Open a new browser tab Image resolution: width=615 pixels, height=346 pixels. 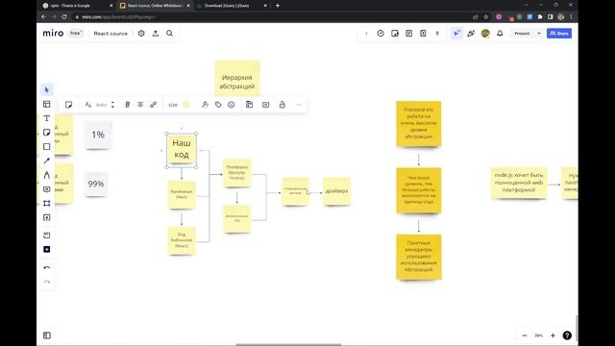coord(278,6)
